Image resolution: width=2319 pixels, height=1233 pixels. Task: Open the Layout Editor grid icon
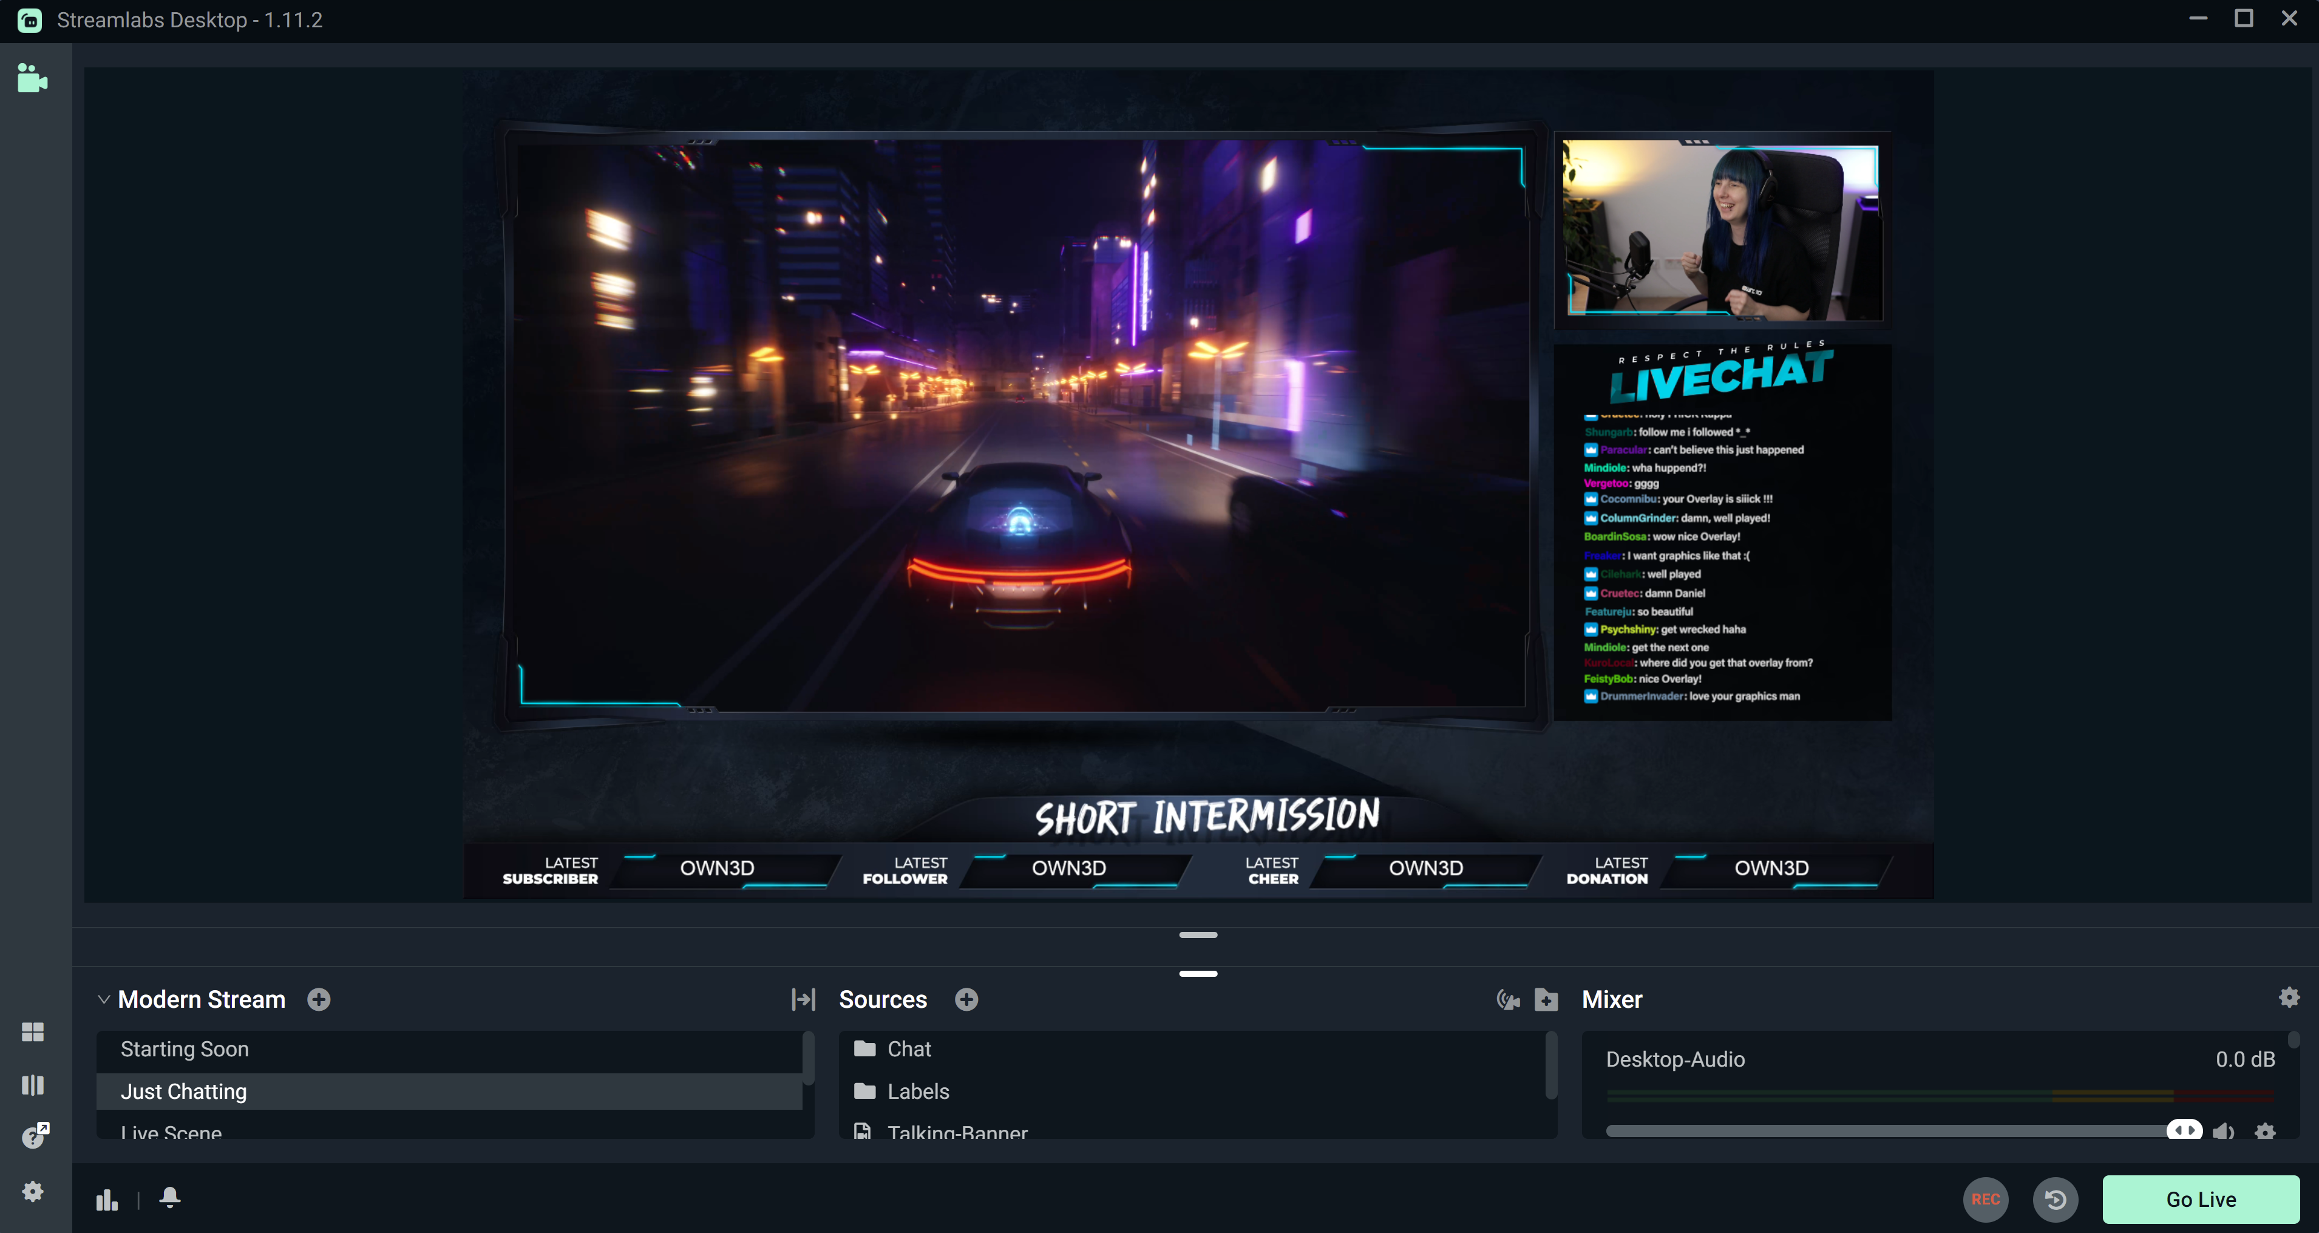(x=32, y=1031)
